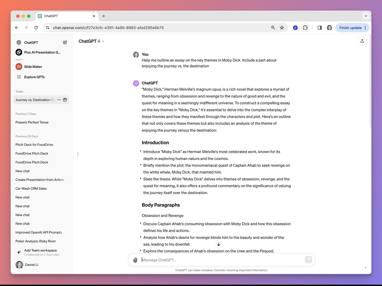Open options for Journey vs. Destination chat
The image size is (382, 286).
tap(59, 100)
